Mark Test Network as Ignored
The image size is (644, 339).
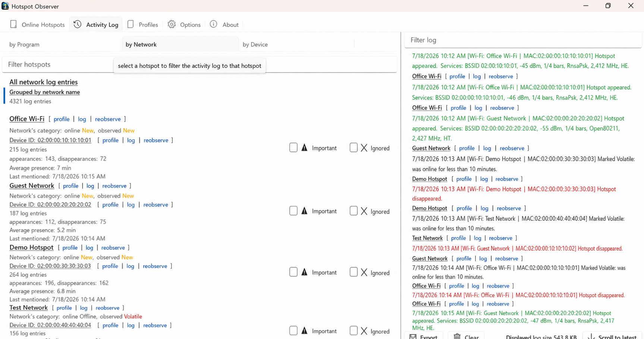click(354, 331)
